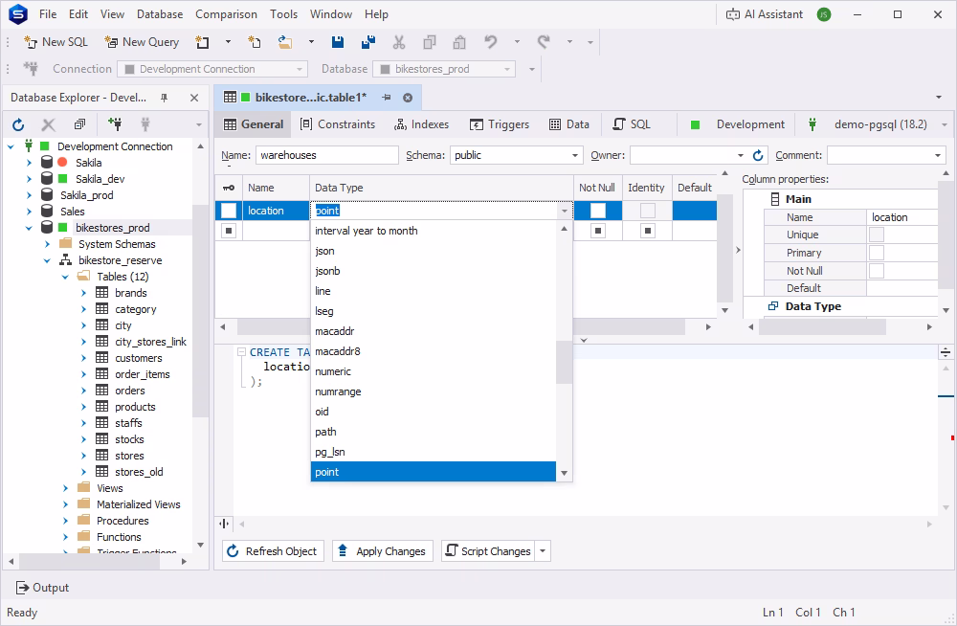Click the JS user account avatar
This screenshot has width=957, height=626.
pyautogui.click(x=824, y=14)
